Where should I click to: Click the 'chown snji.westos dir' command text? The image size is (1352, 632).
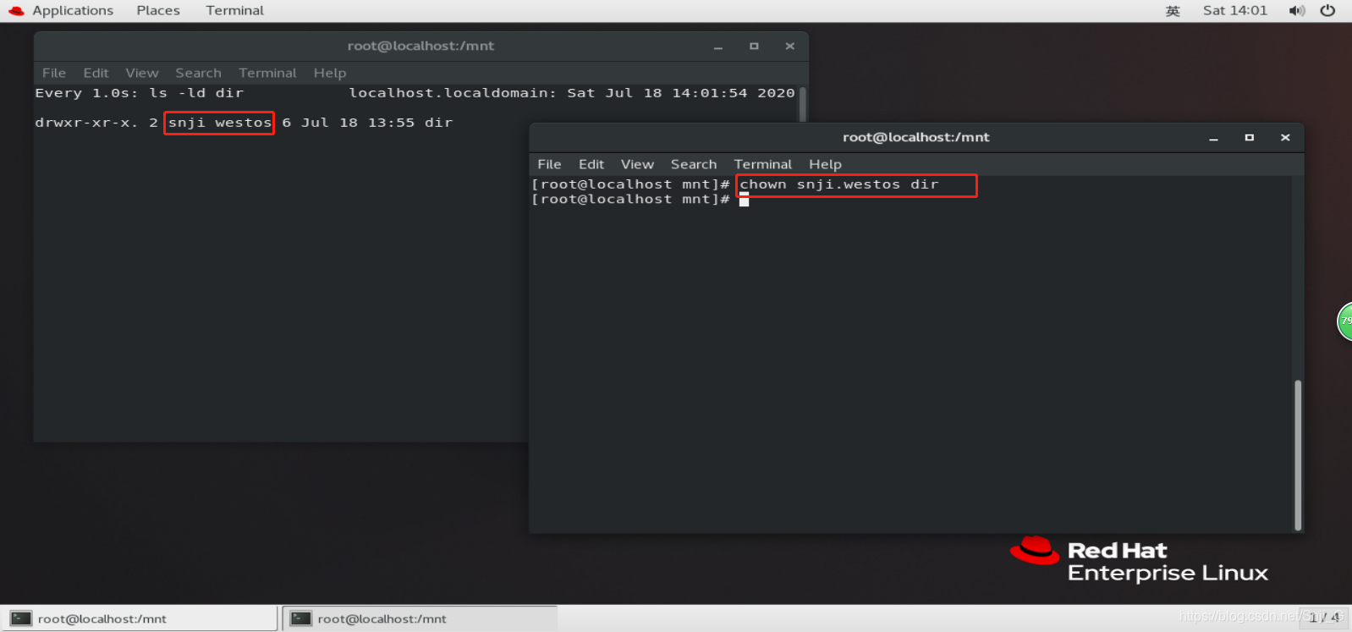point(839,184)
